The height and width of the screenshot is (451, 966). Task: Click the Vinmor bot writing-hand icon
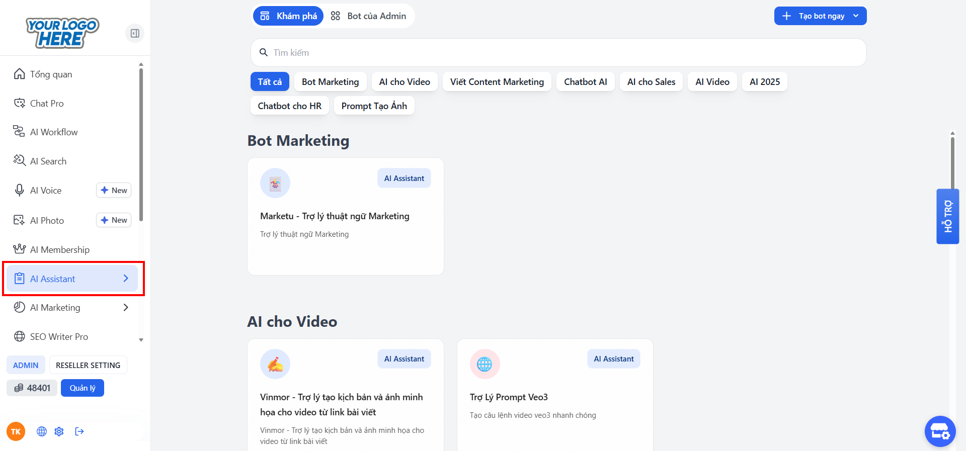[x=275, y=364]
